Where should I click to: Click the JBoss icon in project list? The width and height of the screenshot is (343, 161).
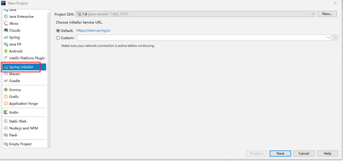point(6,23)
